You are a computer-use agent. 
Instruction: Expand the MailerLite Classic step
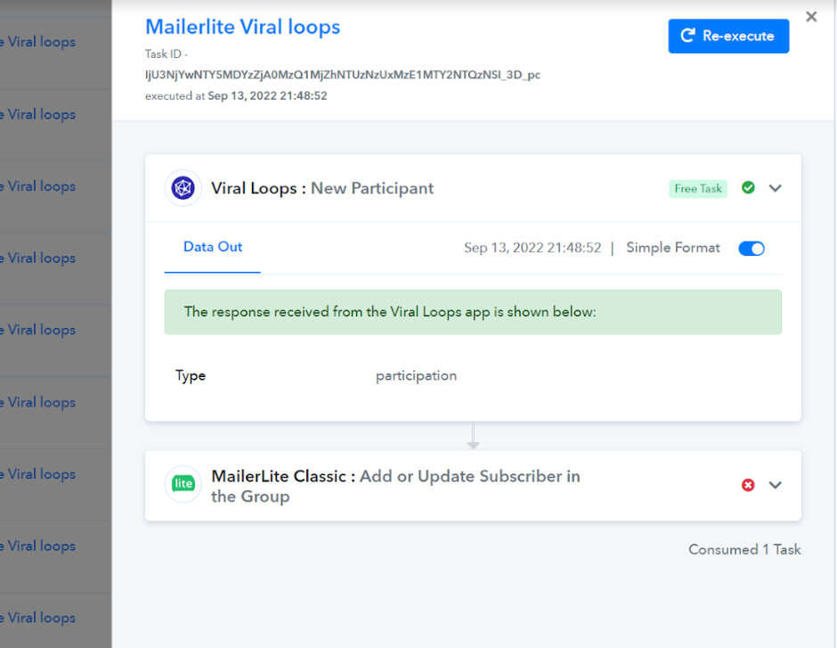click(775, 485)
